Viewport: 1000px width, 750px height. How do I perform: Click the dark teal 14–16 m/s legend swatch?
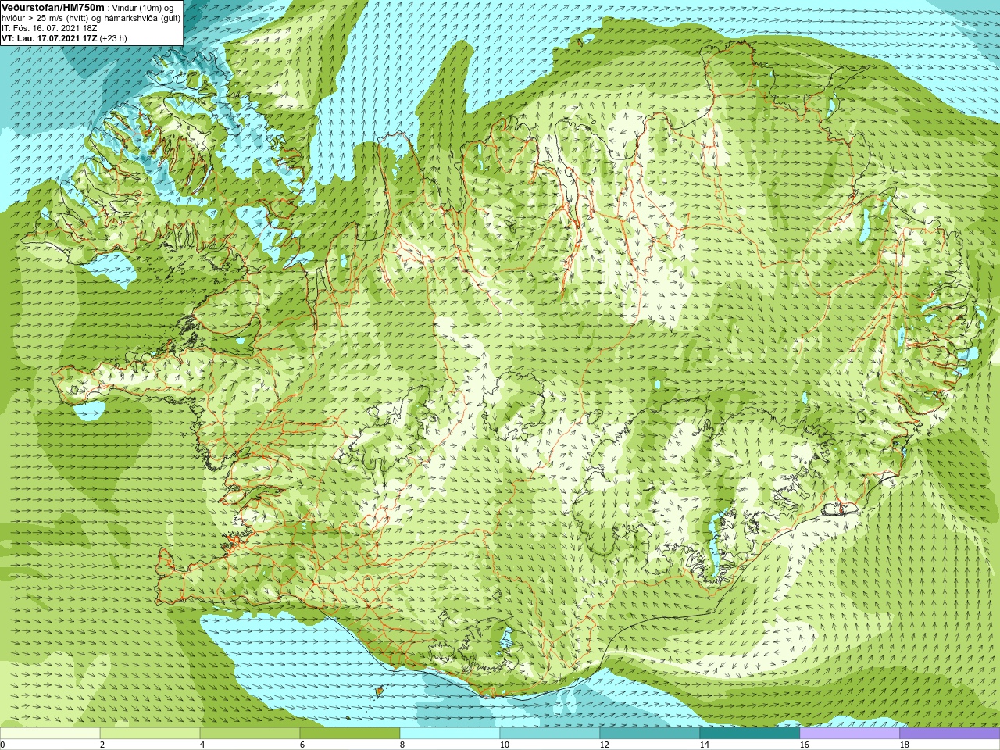pyautogui.click(x=750, y=734)
